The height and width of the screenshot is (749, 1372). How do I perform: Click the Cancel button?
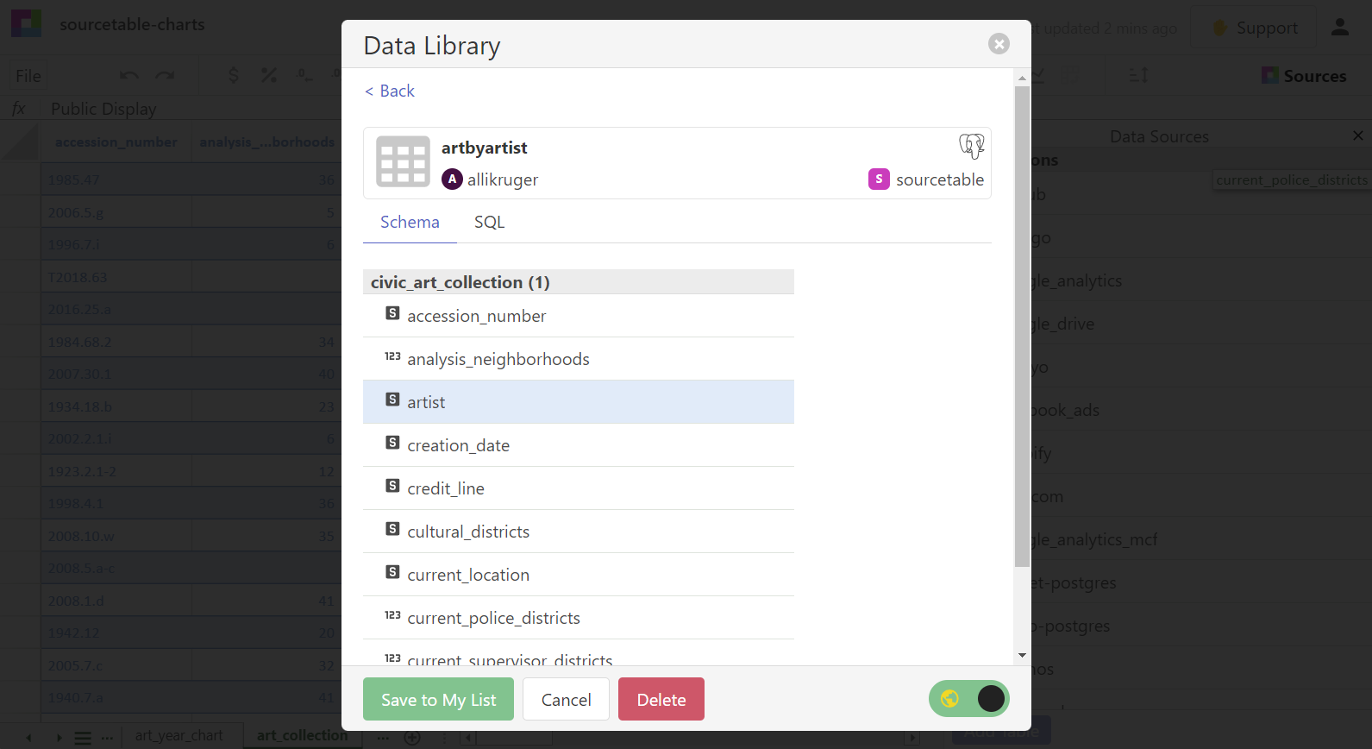[566, 699]
